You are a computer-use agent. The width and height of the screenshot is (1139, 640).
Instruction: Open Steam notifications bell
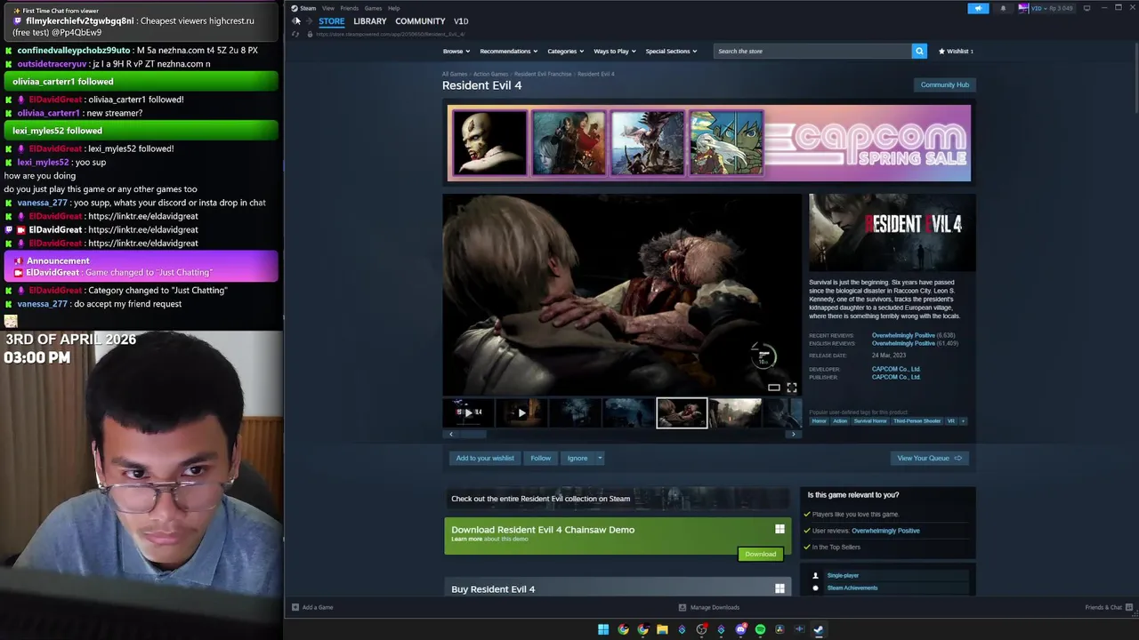tap(1003, 8)
